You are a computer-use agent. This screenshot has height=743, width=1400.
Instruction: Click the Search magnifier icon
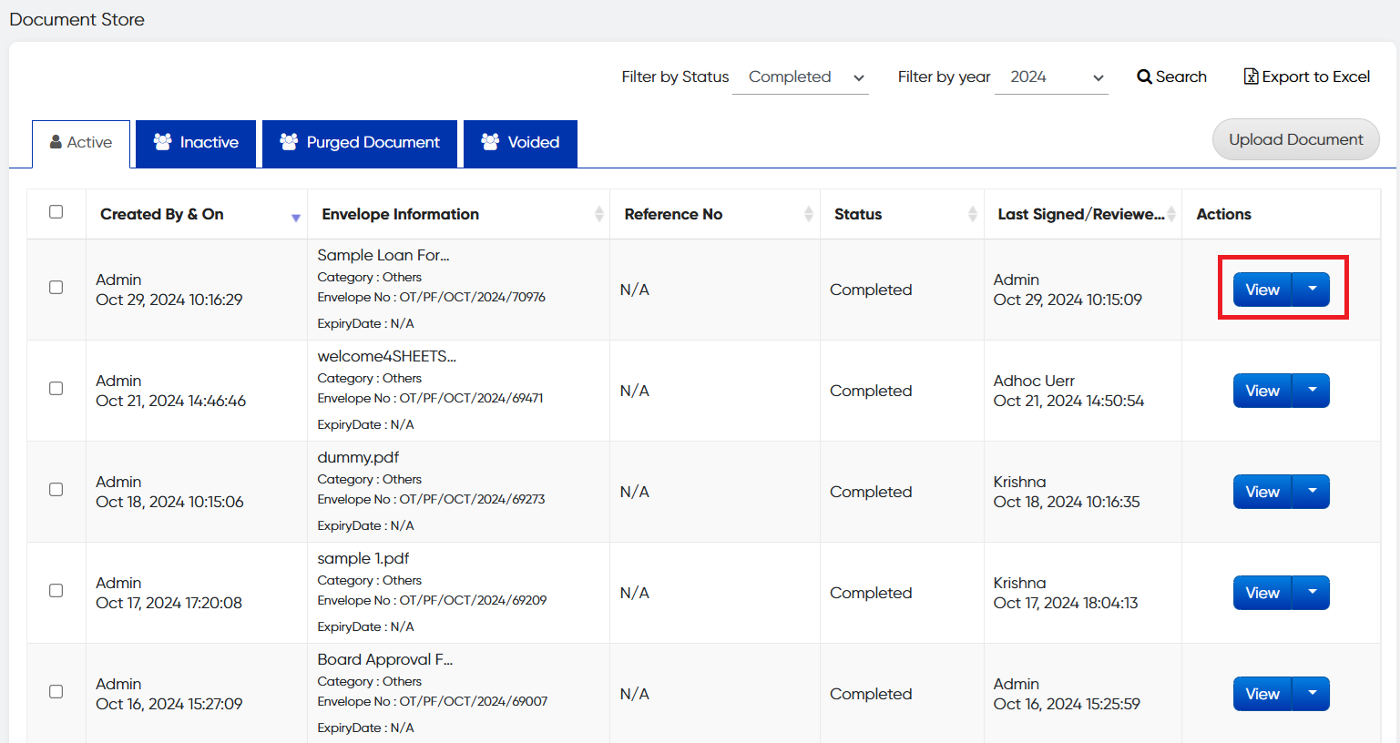(1144, 77)
